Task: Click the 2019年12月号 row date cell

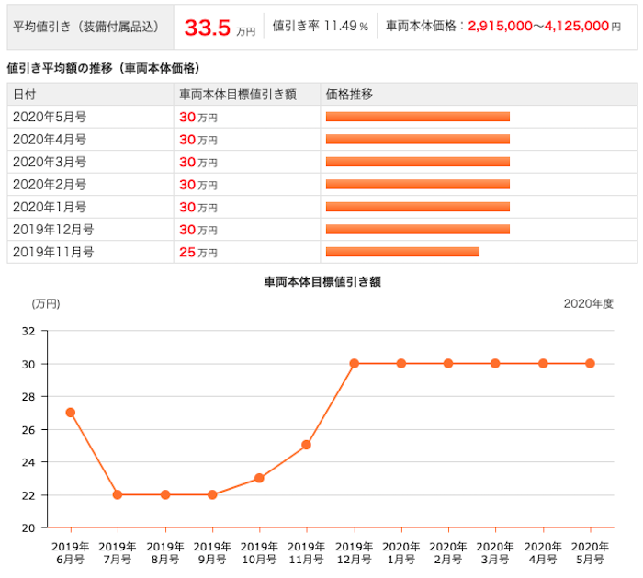Action: (53, 230)
